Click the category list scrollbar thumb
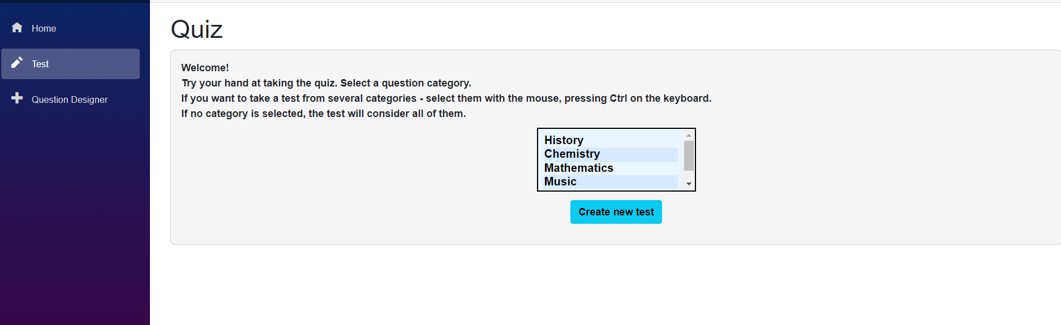This screenshot has height=325, width=1061. [x=689, y=155]
